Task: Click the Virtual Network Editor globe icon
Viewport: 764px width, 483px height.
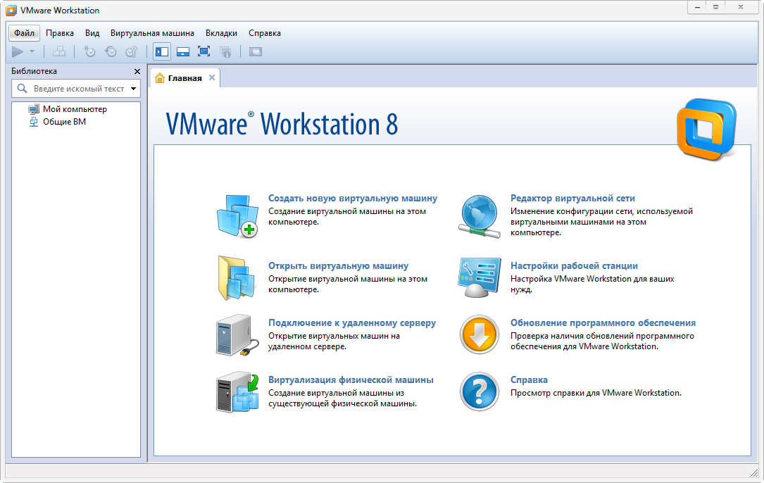Action: pos(480,215)
